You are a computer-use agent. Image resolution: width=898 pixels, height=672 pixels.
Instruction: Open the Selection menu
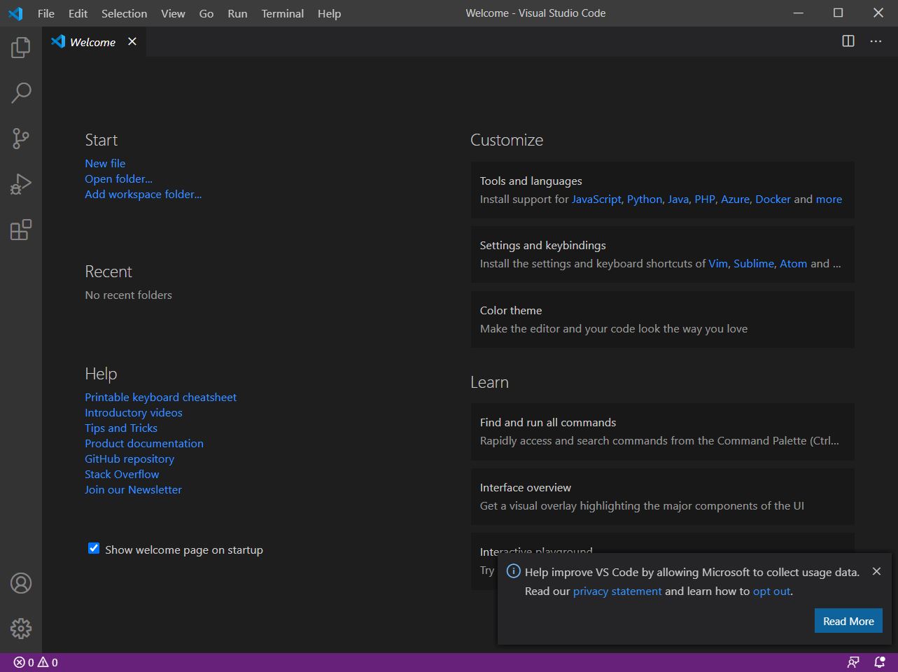(x=125, y=13)
